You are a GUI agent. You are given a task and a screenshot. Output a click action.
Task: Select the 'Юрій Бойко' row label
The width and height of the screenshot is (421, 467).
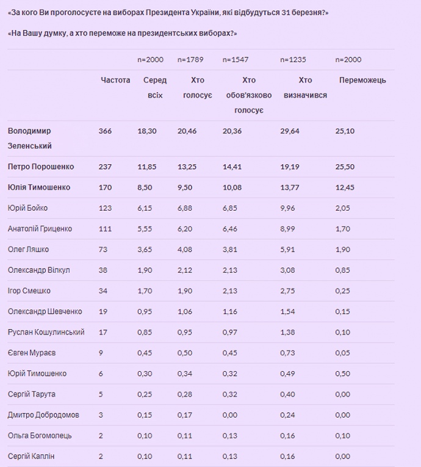pos(28,208)
